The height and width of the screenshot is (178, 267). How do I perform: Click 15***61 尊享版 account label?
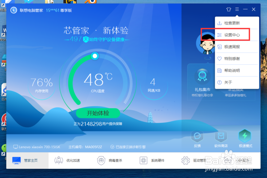59,10
